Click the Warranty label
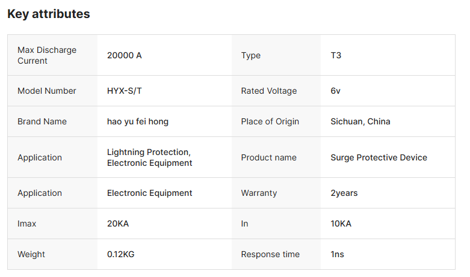470x277 pixels. (259, 193)
